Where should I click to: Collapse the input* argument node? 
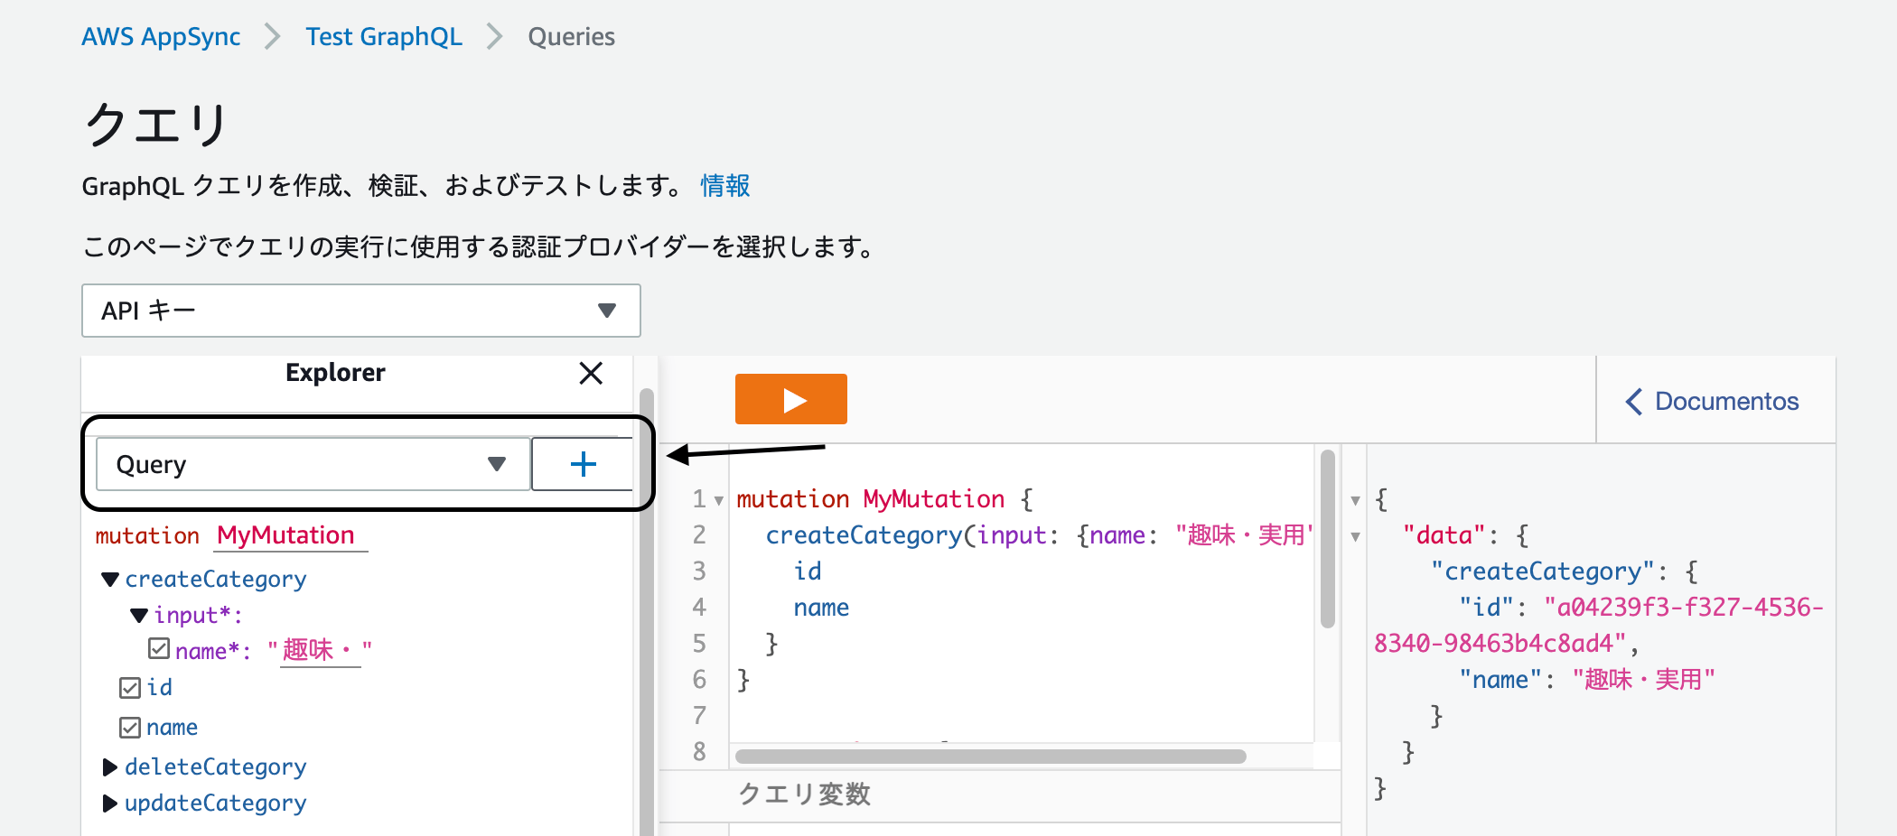(139, 616)
